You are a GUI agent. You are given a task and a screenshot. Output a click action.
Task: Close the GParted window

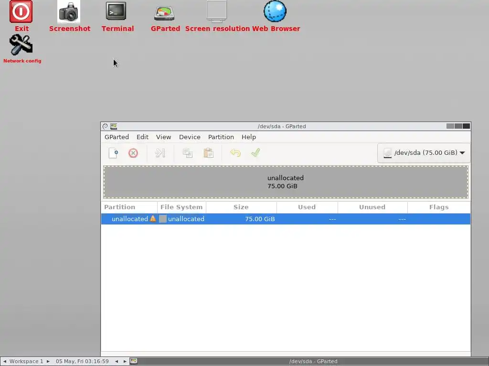point(466,126)
